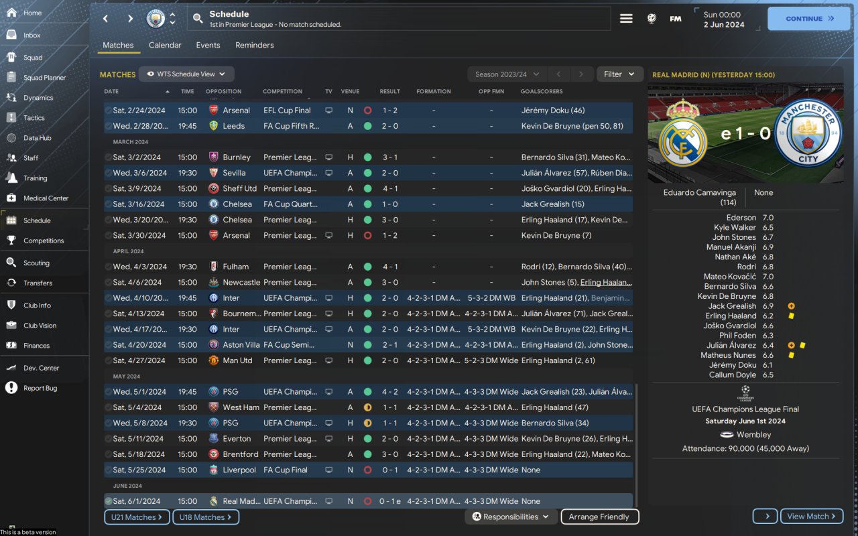
Task: Open the Filter dropdown
Action: (619, 74)
